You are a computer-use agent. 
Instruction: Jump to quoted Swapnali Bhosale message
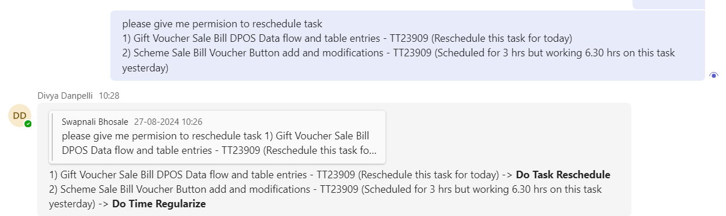(217, 137)
